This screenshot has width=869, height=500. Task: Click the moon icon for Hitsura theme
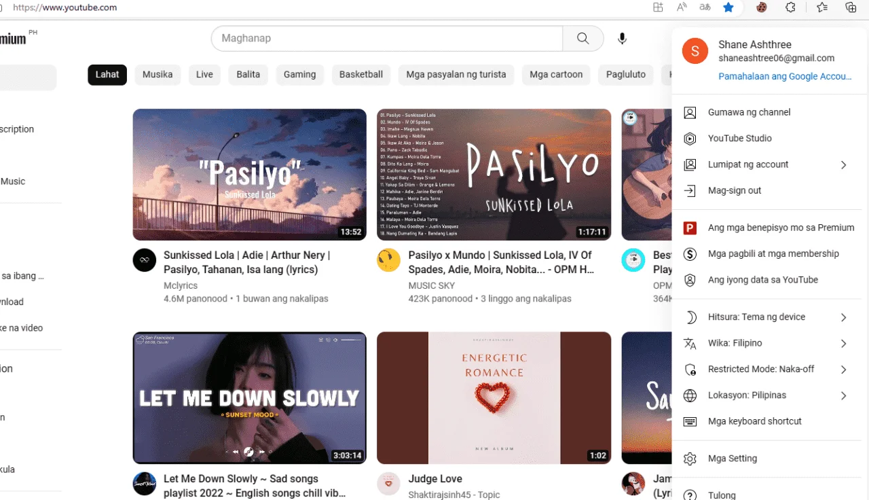690,317
